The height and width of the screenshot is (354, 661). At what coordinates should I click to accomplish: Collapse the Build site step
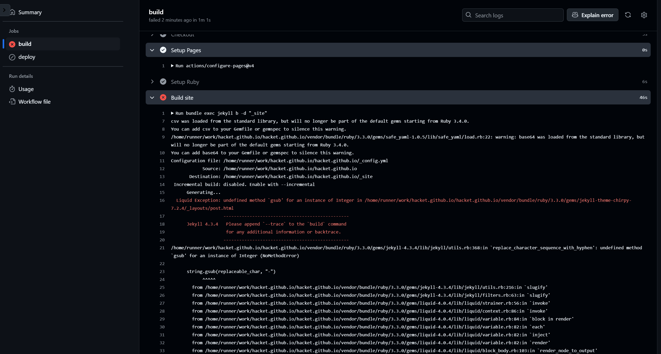click(152, 98)
